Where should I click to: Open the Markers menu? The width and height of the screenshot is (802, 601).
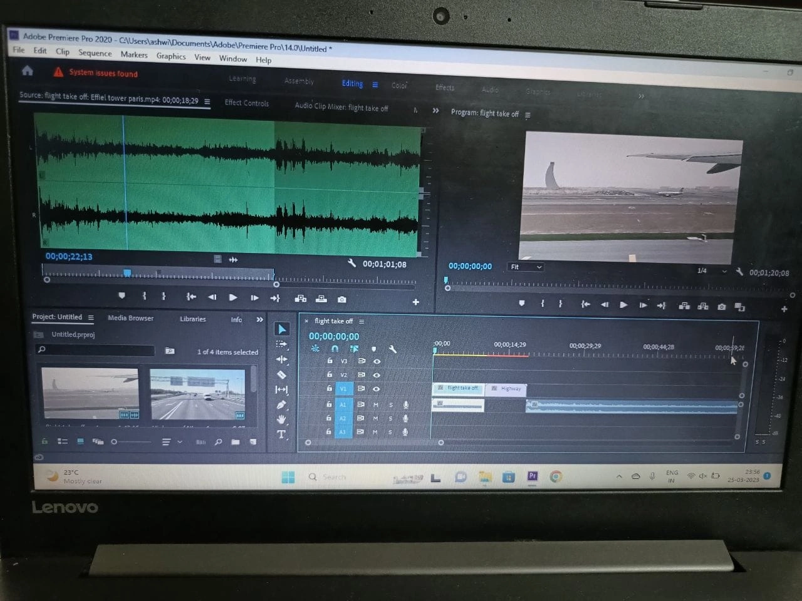click(134, 54)
